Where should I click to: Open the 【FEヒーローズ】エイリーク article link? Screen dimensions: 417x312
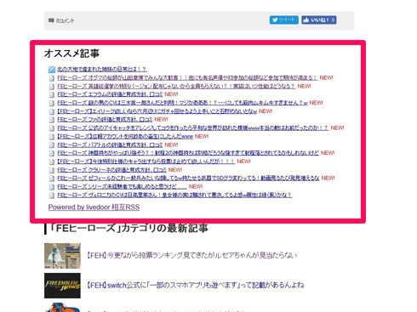(157, 111)
